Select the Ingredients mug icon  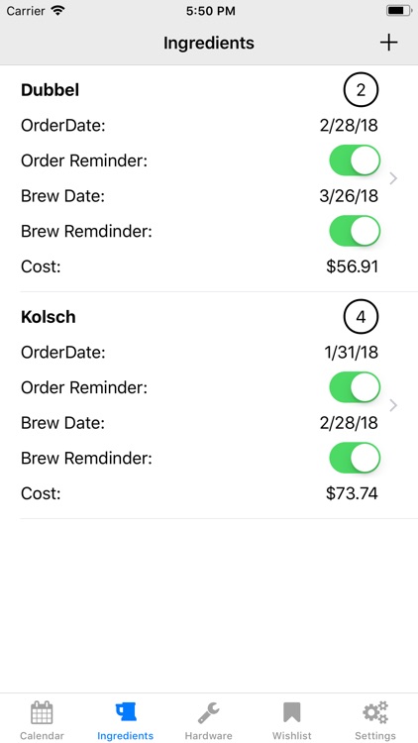tap(126, 712)
